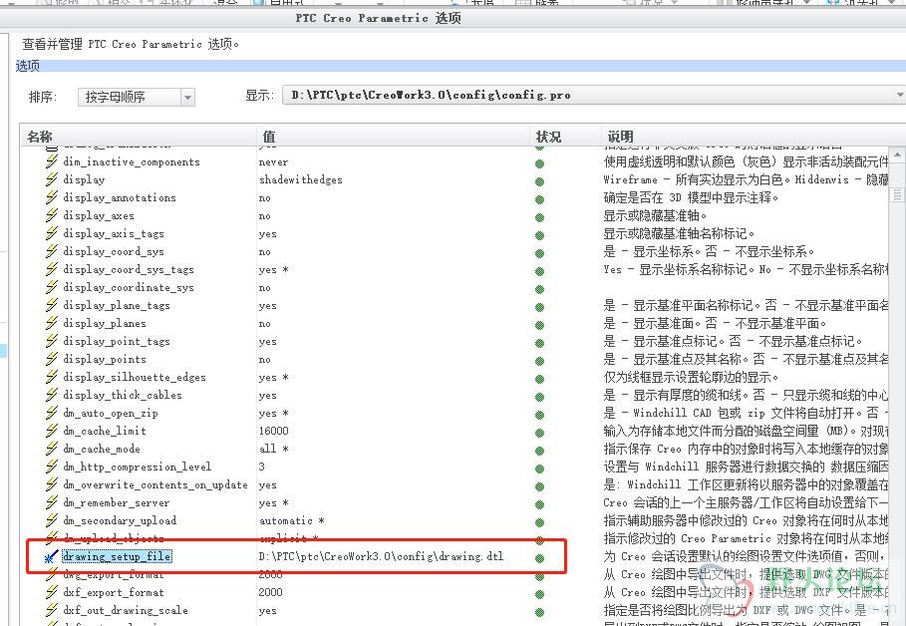Viewport: 906px width, 626px height.
Task: Click lightning icon beside display_planes
Action: 52,323
